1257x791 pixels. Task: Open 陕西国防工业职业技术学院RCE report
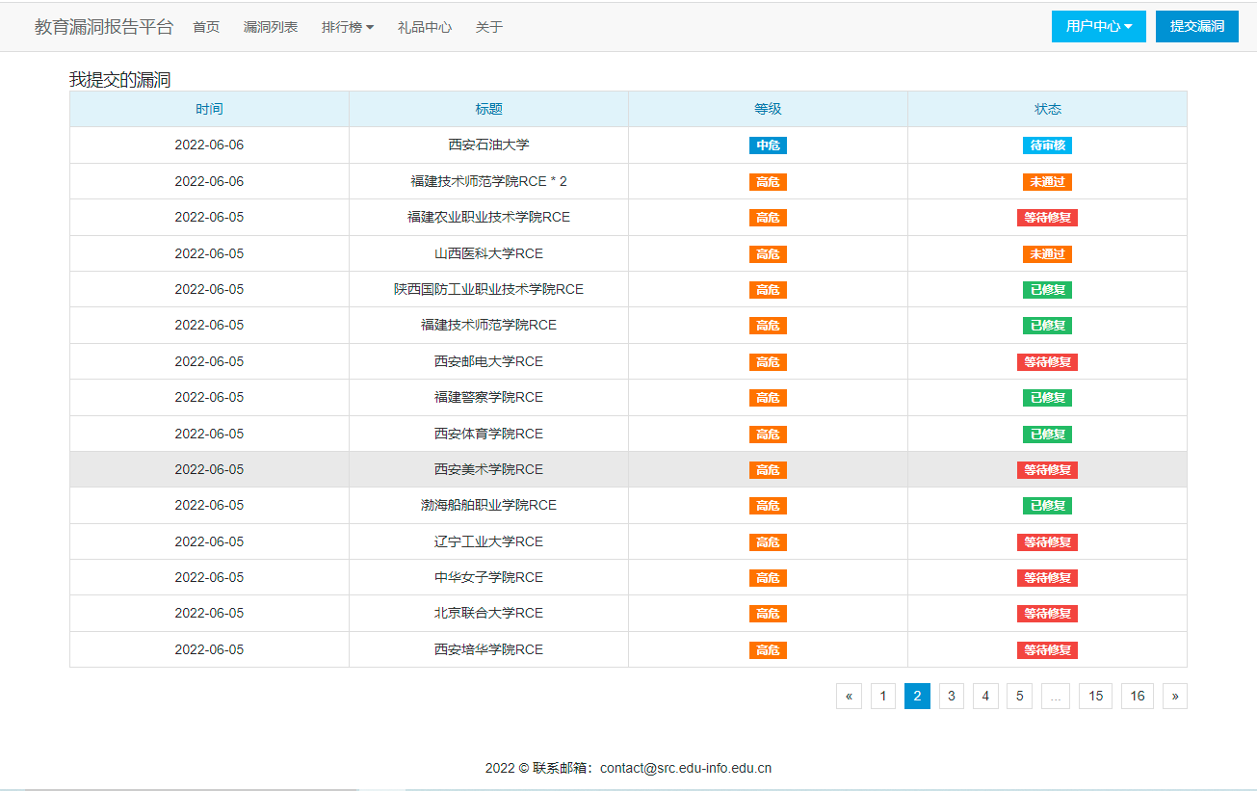pos(488,289)
